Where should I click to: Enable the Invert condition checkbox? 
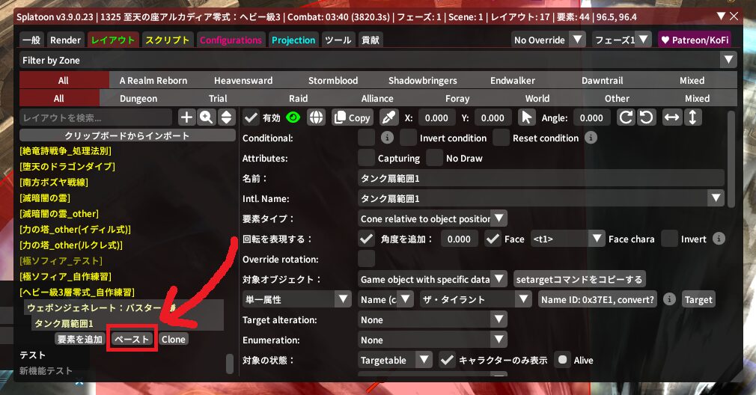[x=408, y=138]
